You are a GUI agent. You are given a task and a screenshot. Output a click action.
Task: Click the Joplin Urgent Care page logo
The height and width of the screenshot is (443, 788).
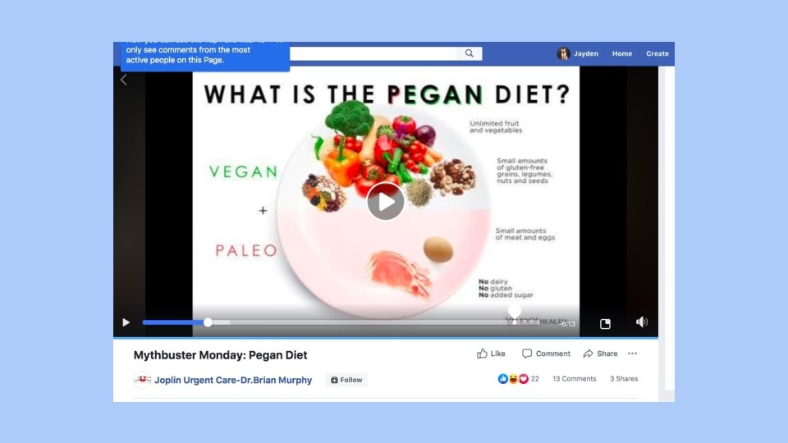(x=142, y=380)
